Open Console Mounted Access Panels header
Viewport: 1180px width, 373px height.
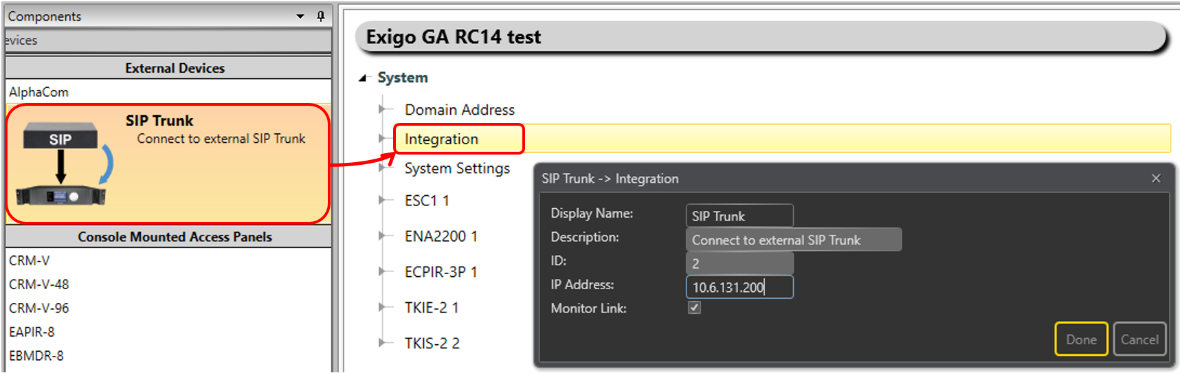point(175,237)
